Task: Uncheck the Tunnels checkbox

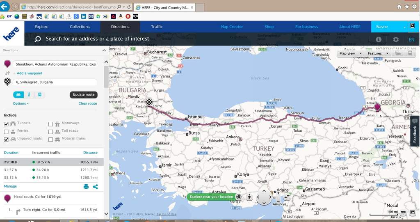Action: tap(6, 124)
